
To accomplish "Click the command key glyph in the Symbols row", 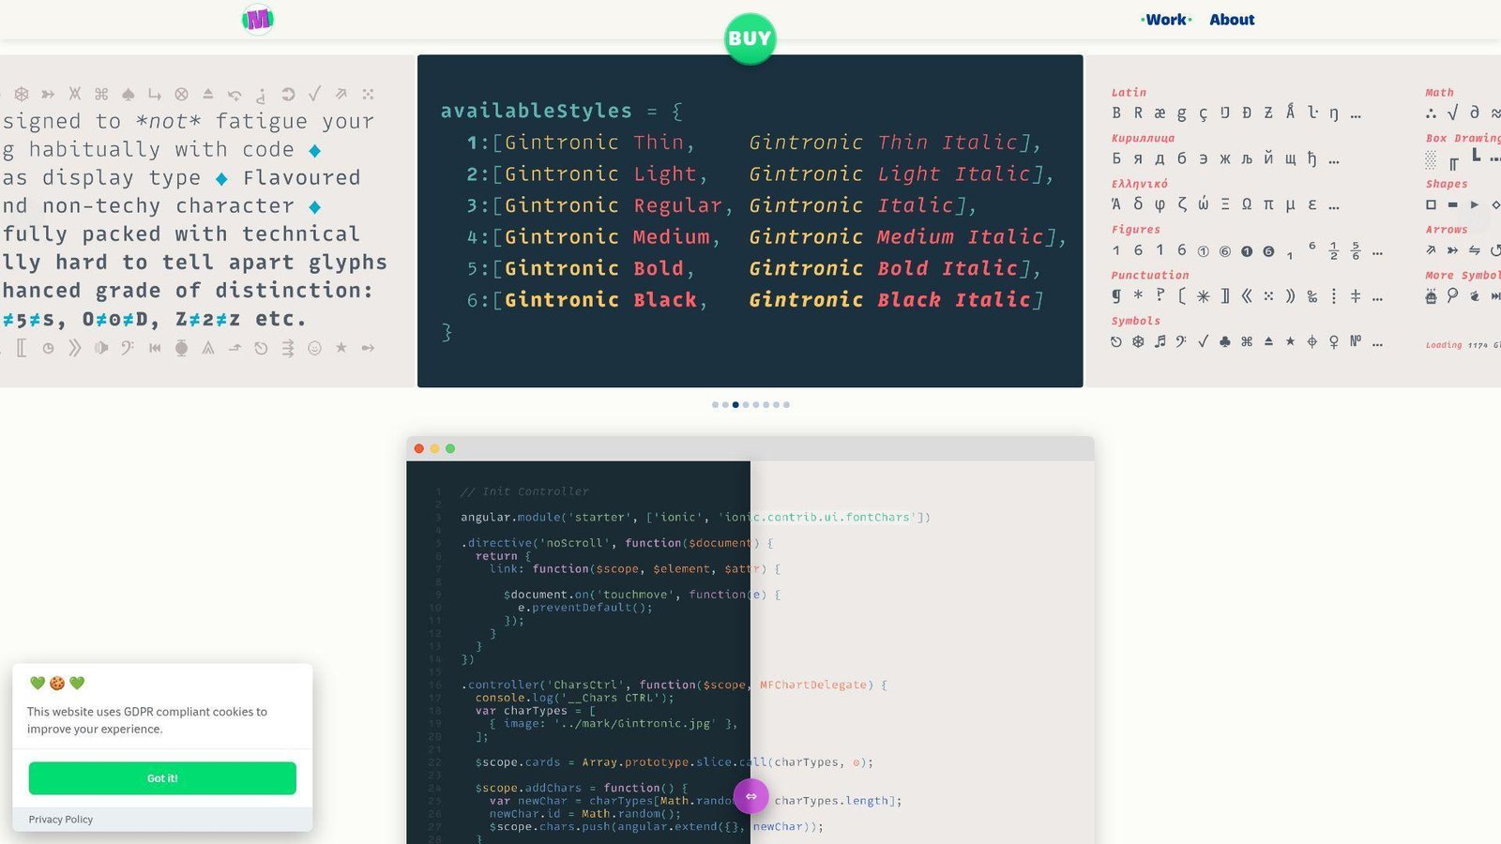I will [x=1247, y=341].
